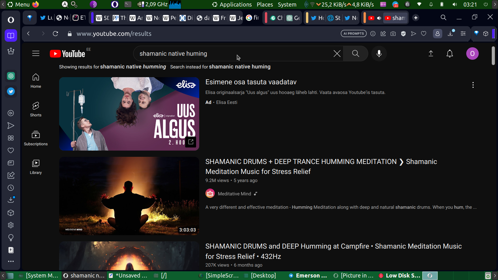Open the Meditative Mind channel link
This screenshot has height=280, width=498.
point(234,194)
